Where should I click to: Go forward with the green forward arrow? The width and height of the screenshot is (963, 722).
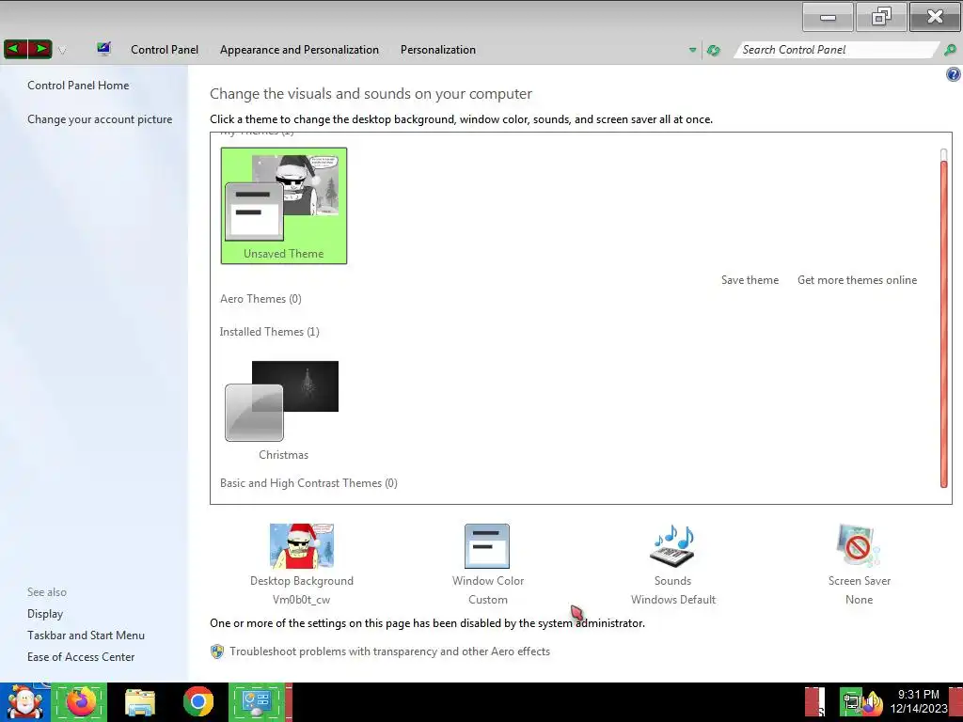(x=39, y=49)
